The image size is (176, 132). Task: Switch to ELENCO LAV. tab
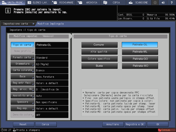tap(38, 2)
